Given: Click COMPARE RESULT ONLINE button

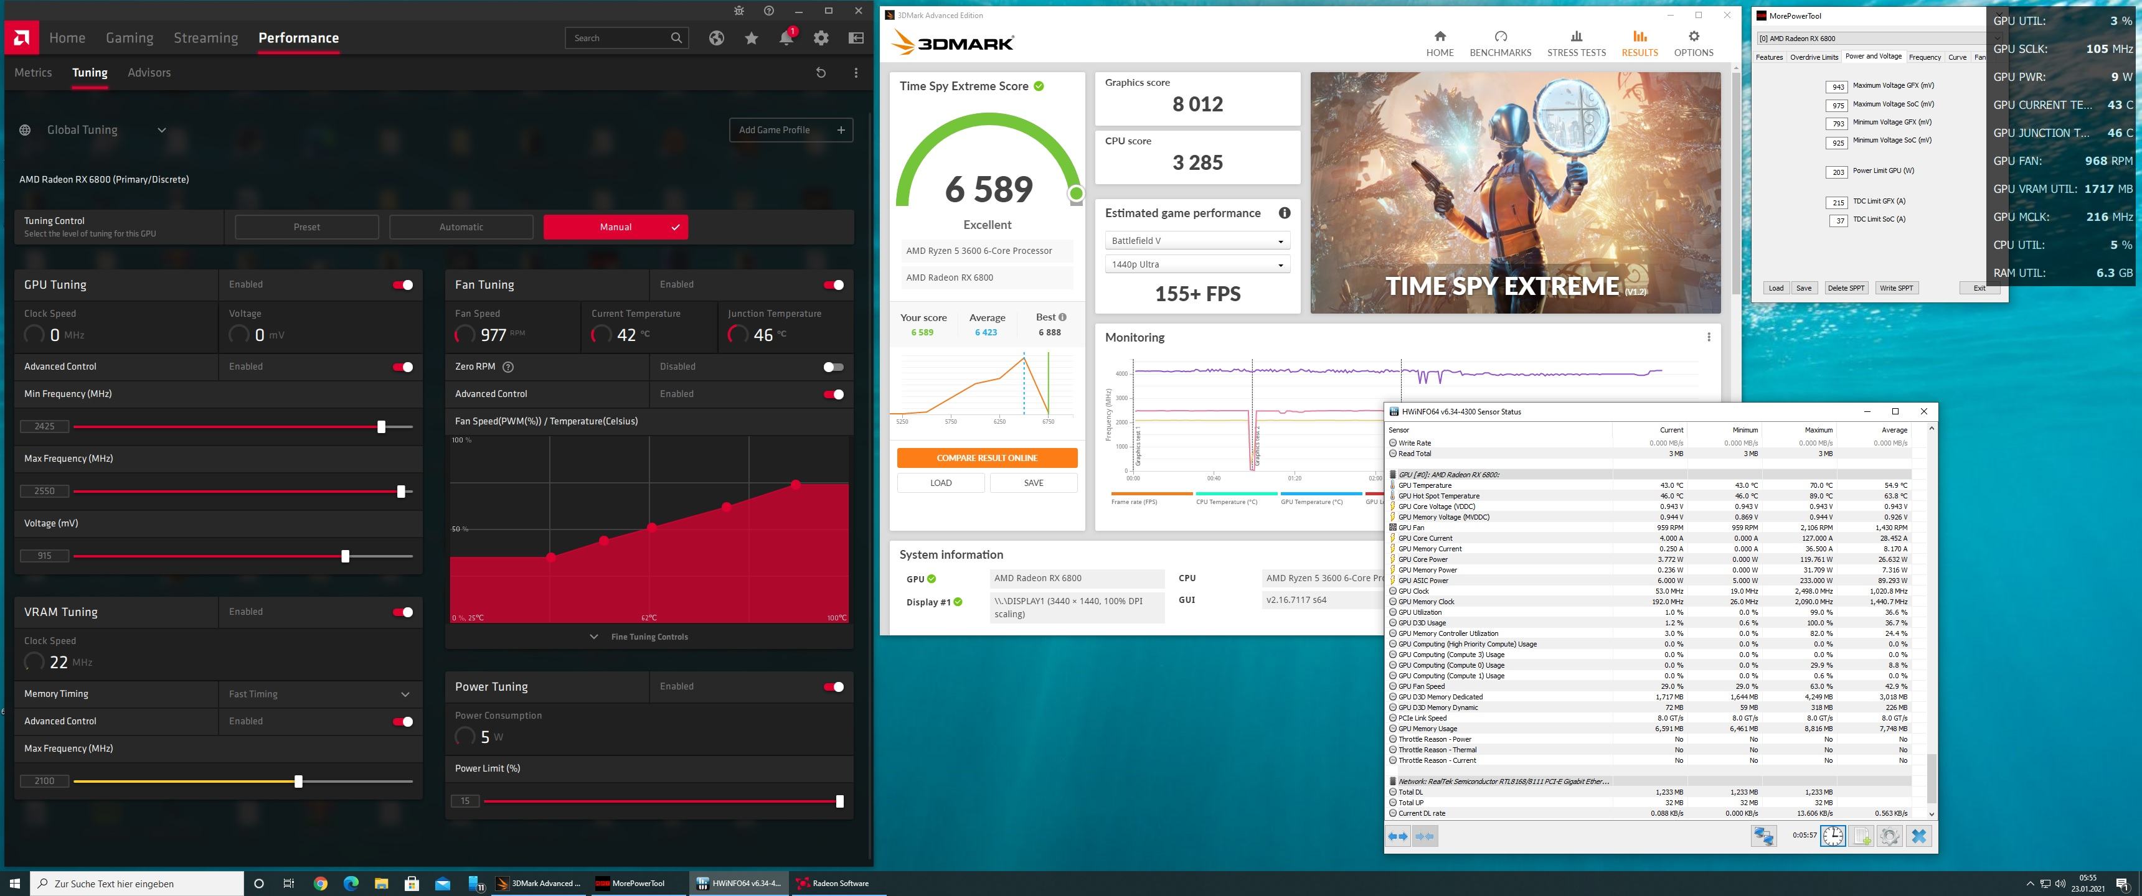Looking at the screenshot, I should click(987, 458).
